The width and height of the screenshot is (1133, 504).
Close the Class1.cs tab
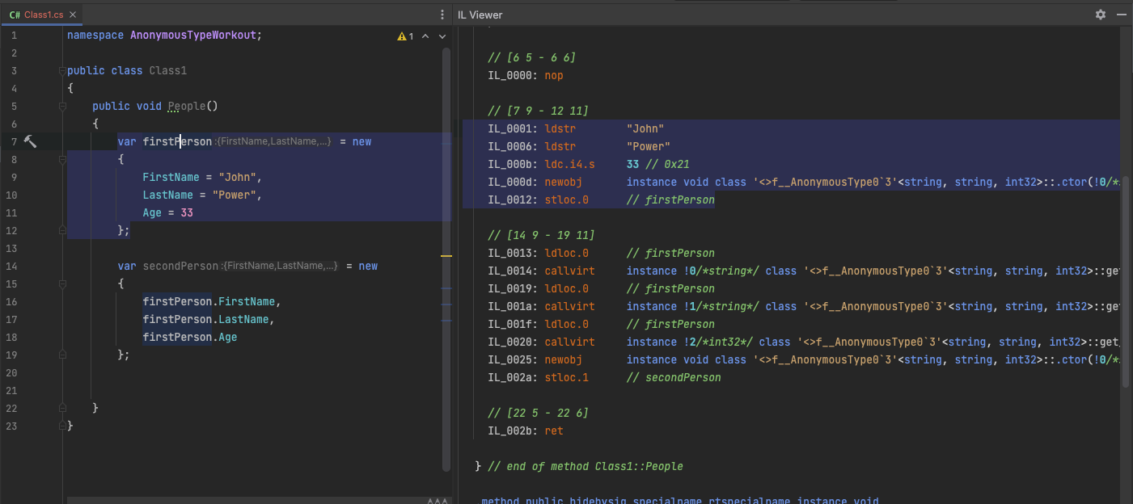(x=72, y=14)
